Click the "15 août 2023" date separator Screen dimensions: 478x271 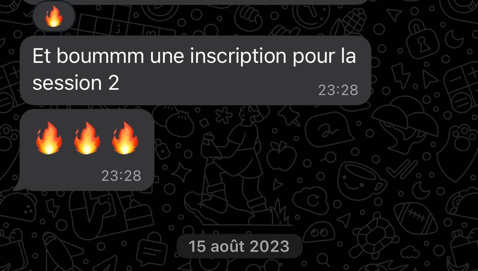[x=239, y=246]
